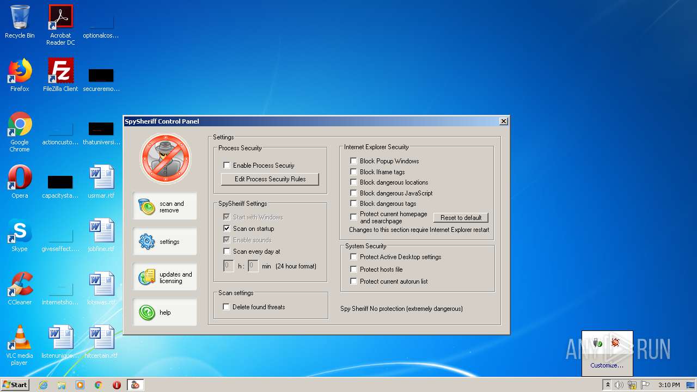Open the scan and remove section

pyautogui.click(x=165, y=207)
